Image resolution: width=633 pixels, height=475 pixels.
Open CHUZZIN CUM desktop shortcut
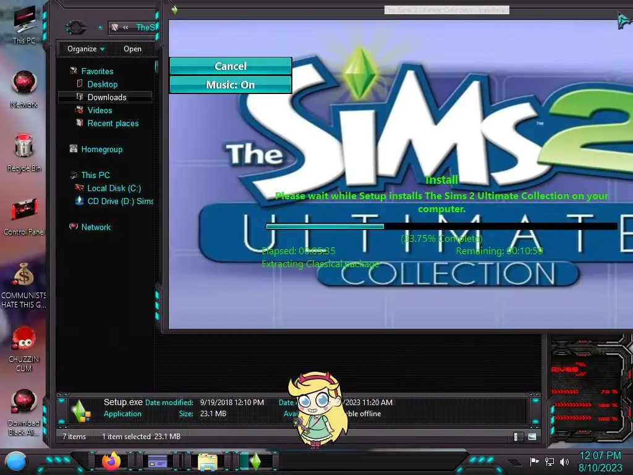pos(24,349)
